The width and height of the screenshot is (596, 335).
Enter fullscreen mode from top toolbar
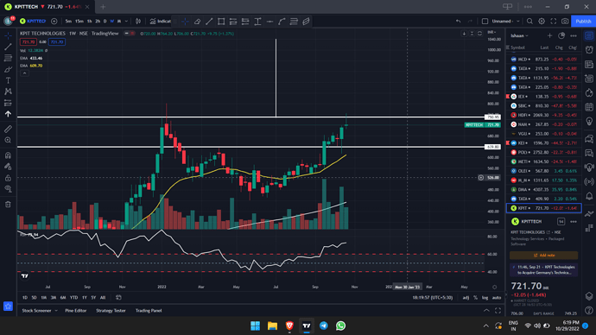tap(553, 22)
